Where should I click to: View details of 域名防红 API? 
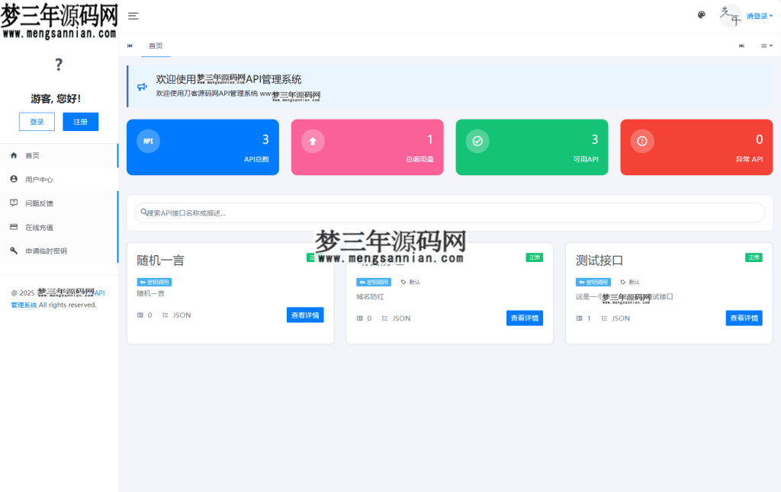tap(525, 318)
